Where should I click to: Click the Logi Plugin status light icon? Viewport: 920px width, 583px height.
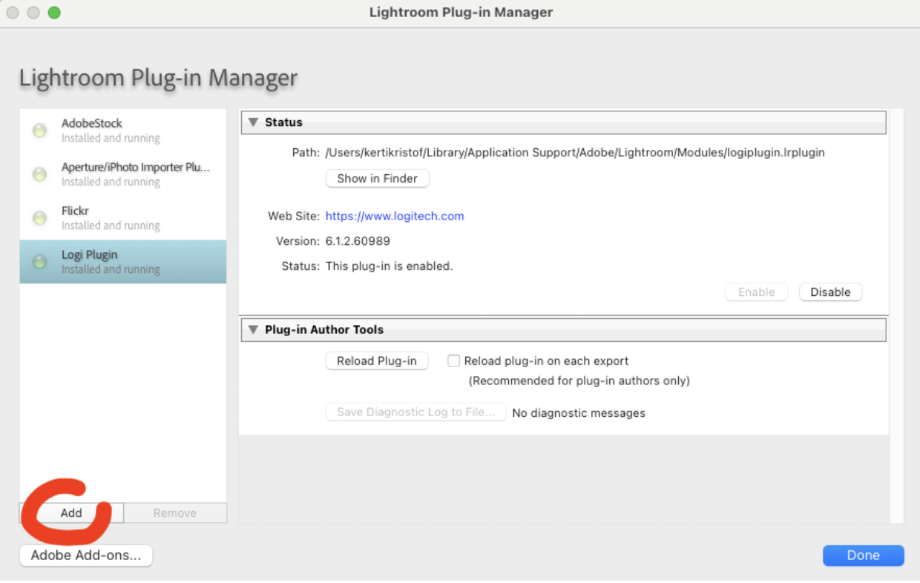[40, 262]
